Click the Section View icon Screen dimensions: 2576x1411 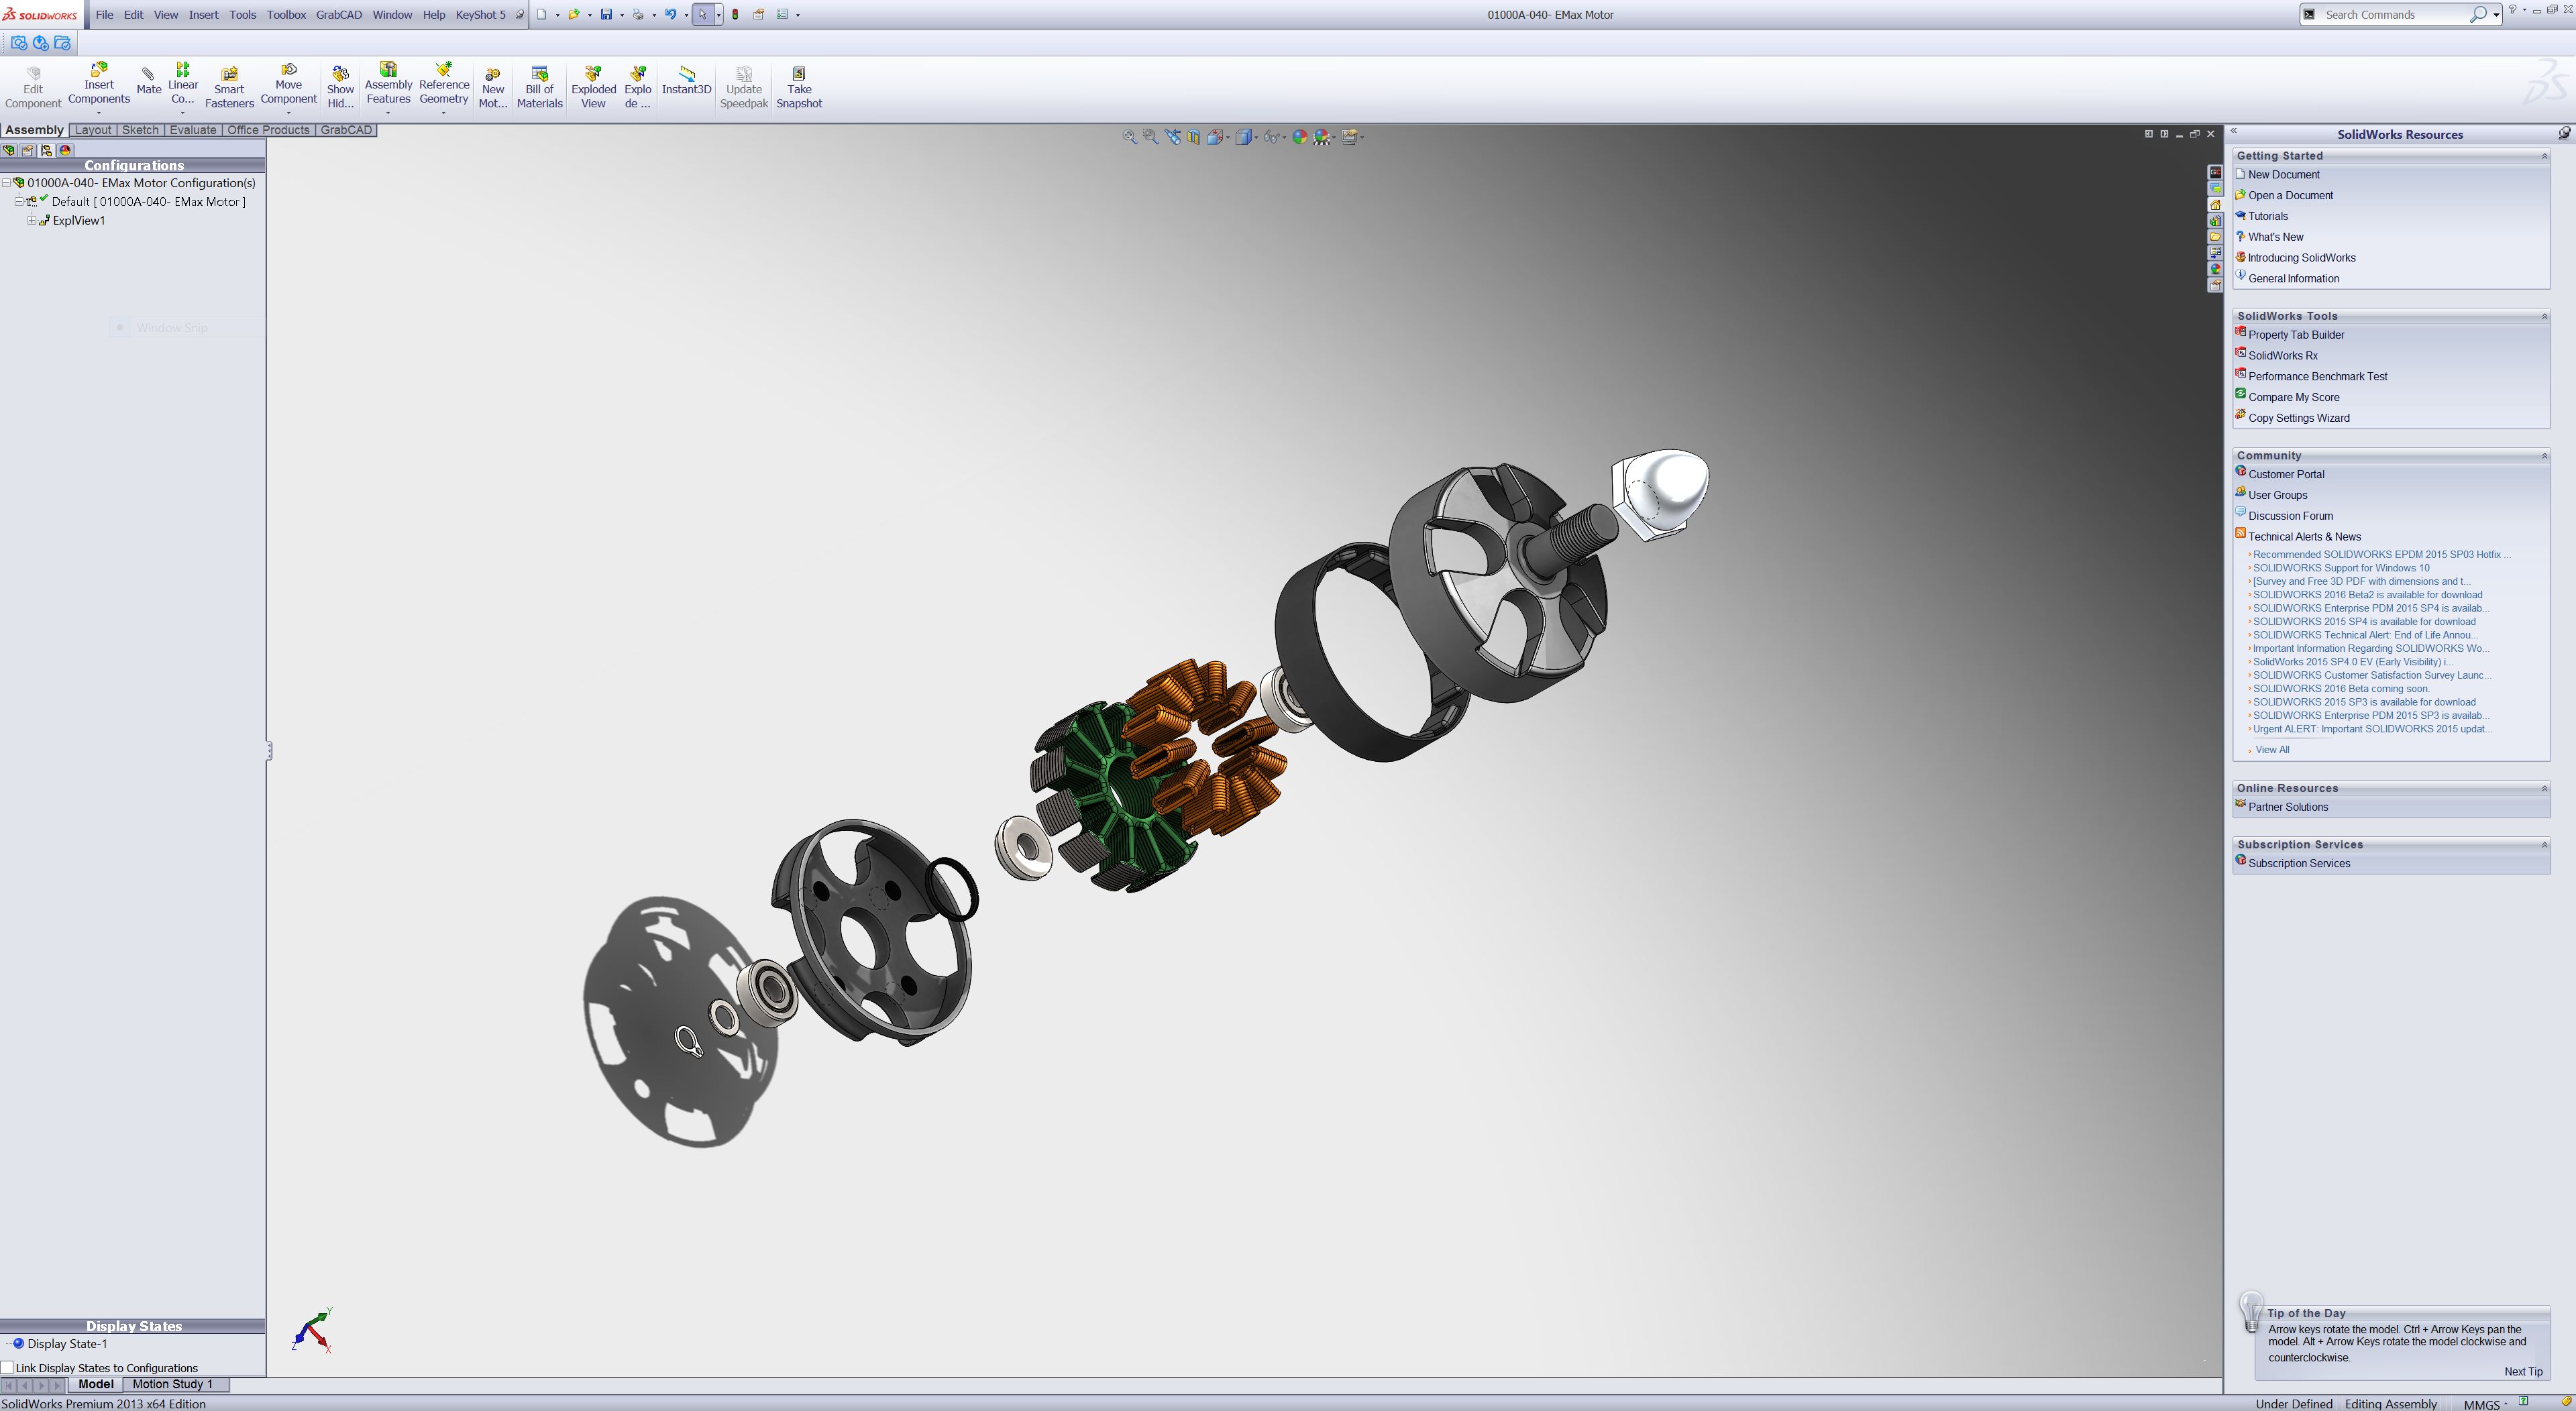point(1194,137)
